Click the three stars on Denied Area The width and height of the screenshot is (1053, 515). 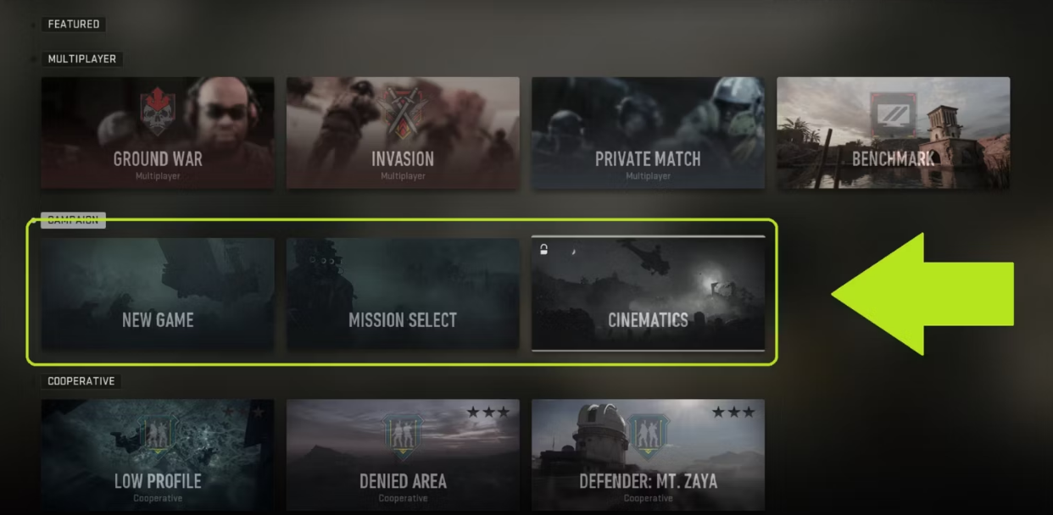pyautogui.click(x=488, y=413)
